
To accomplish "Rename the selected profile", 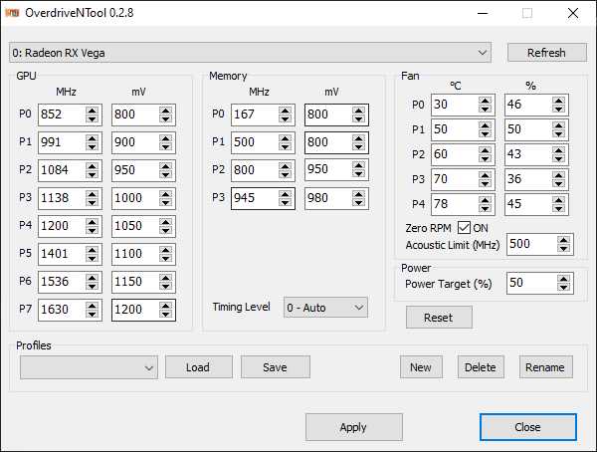I will (x=544, y=367).
